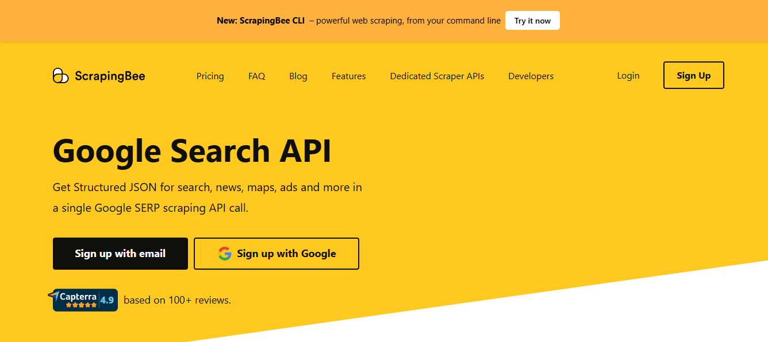Screen dimensions: 768x342
Task: Click the orange Capterra rating stars
Action: pyautogui.click(x=81, y=305)
